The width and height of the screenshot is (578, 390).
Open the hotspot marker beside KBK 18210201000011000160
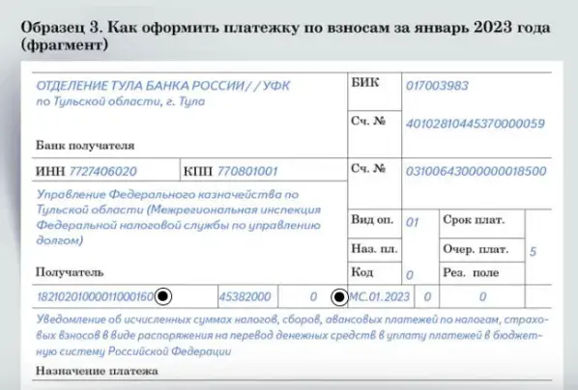point(163,296)
